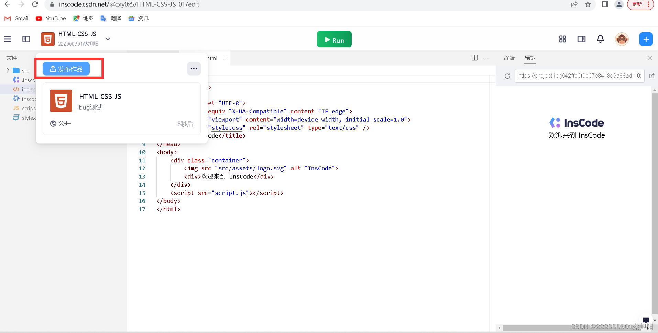The image size is (658, 333).
Task: Switch to the 终端 terminal tab
Action: click(x=509, y=58)
